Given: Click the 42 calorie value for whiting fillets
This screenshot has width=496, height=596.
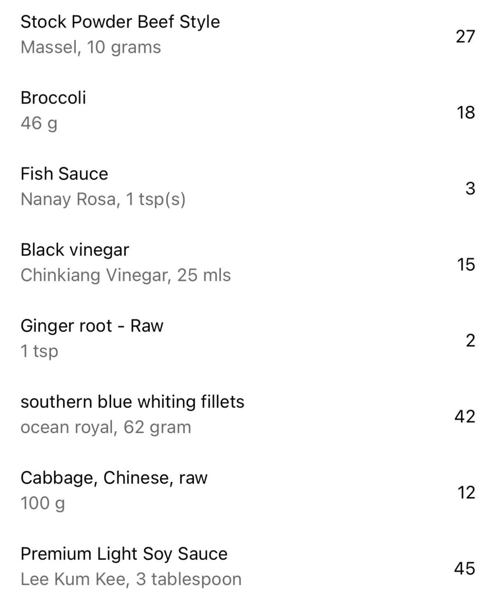Looking at the screenshot, I should click(464, 416).
